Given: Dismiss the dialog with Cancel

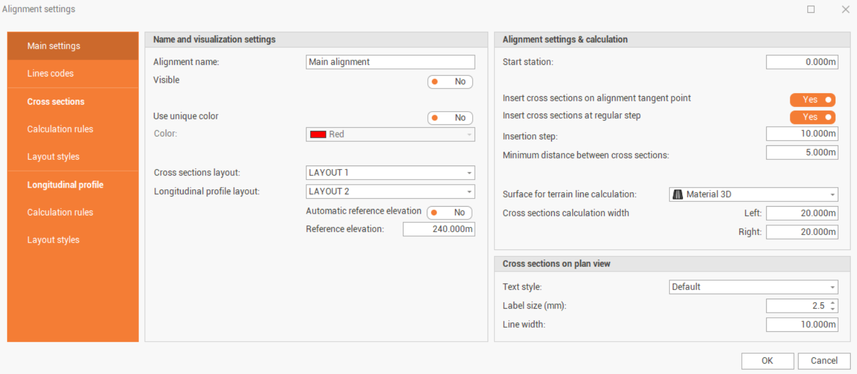Looking at the screenshot, I should coord(824,361).
